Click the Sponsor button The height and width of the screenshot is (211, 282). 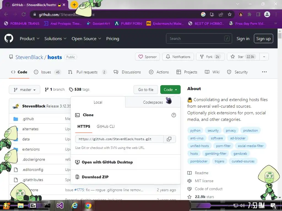click(147, 57)
